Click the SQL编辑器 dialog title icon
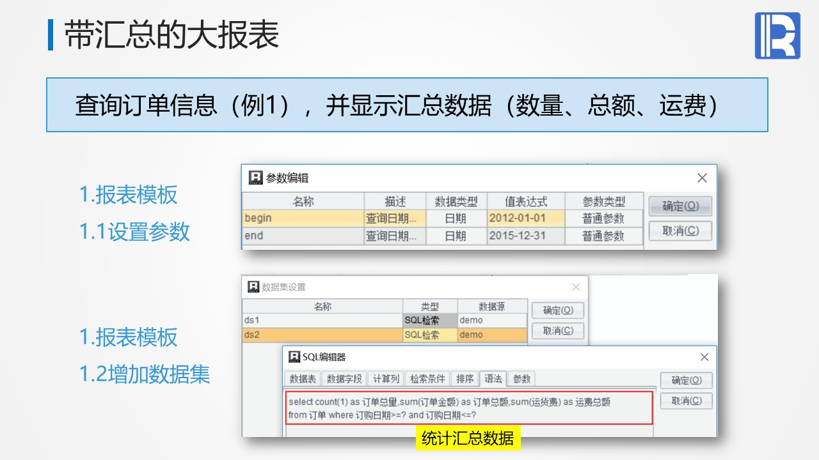The image size is (819, 460). coord(294,356)
